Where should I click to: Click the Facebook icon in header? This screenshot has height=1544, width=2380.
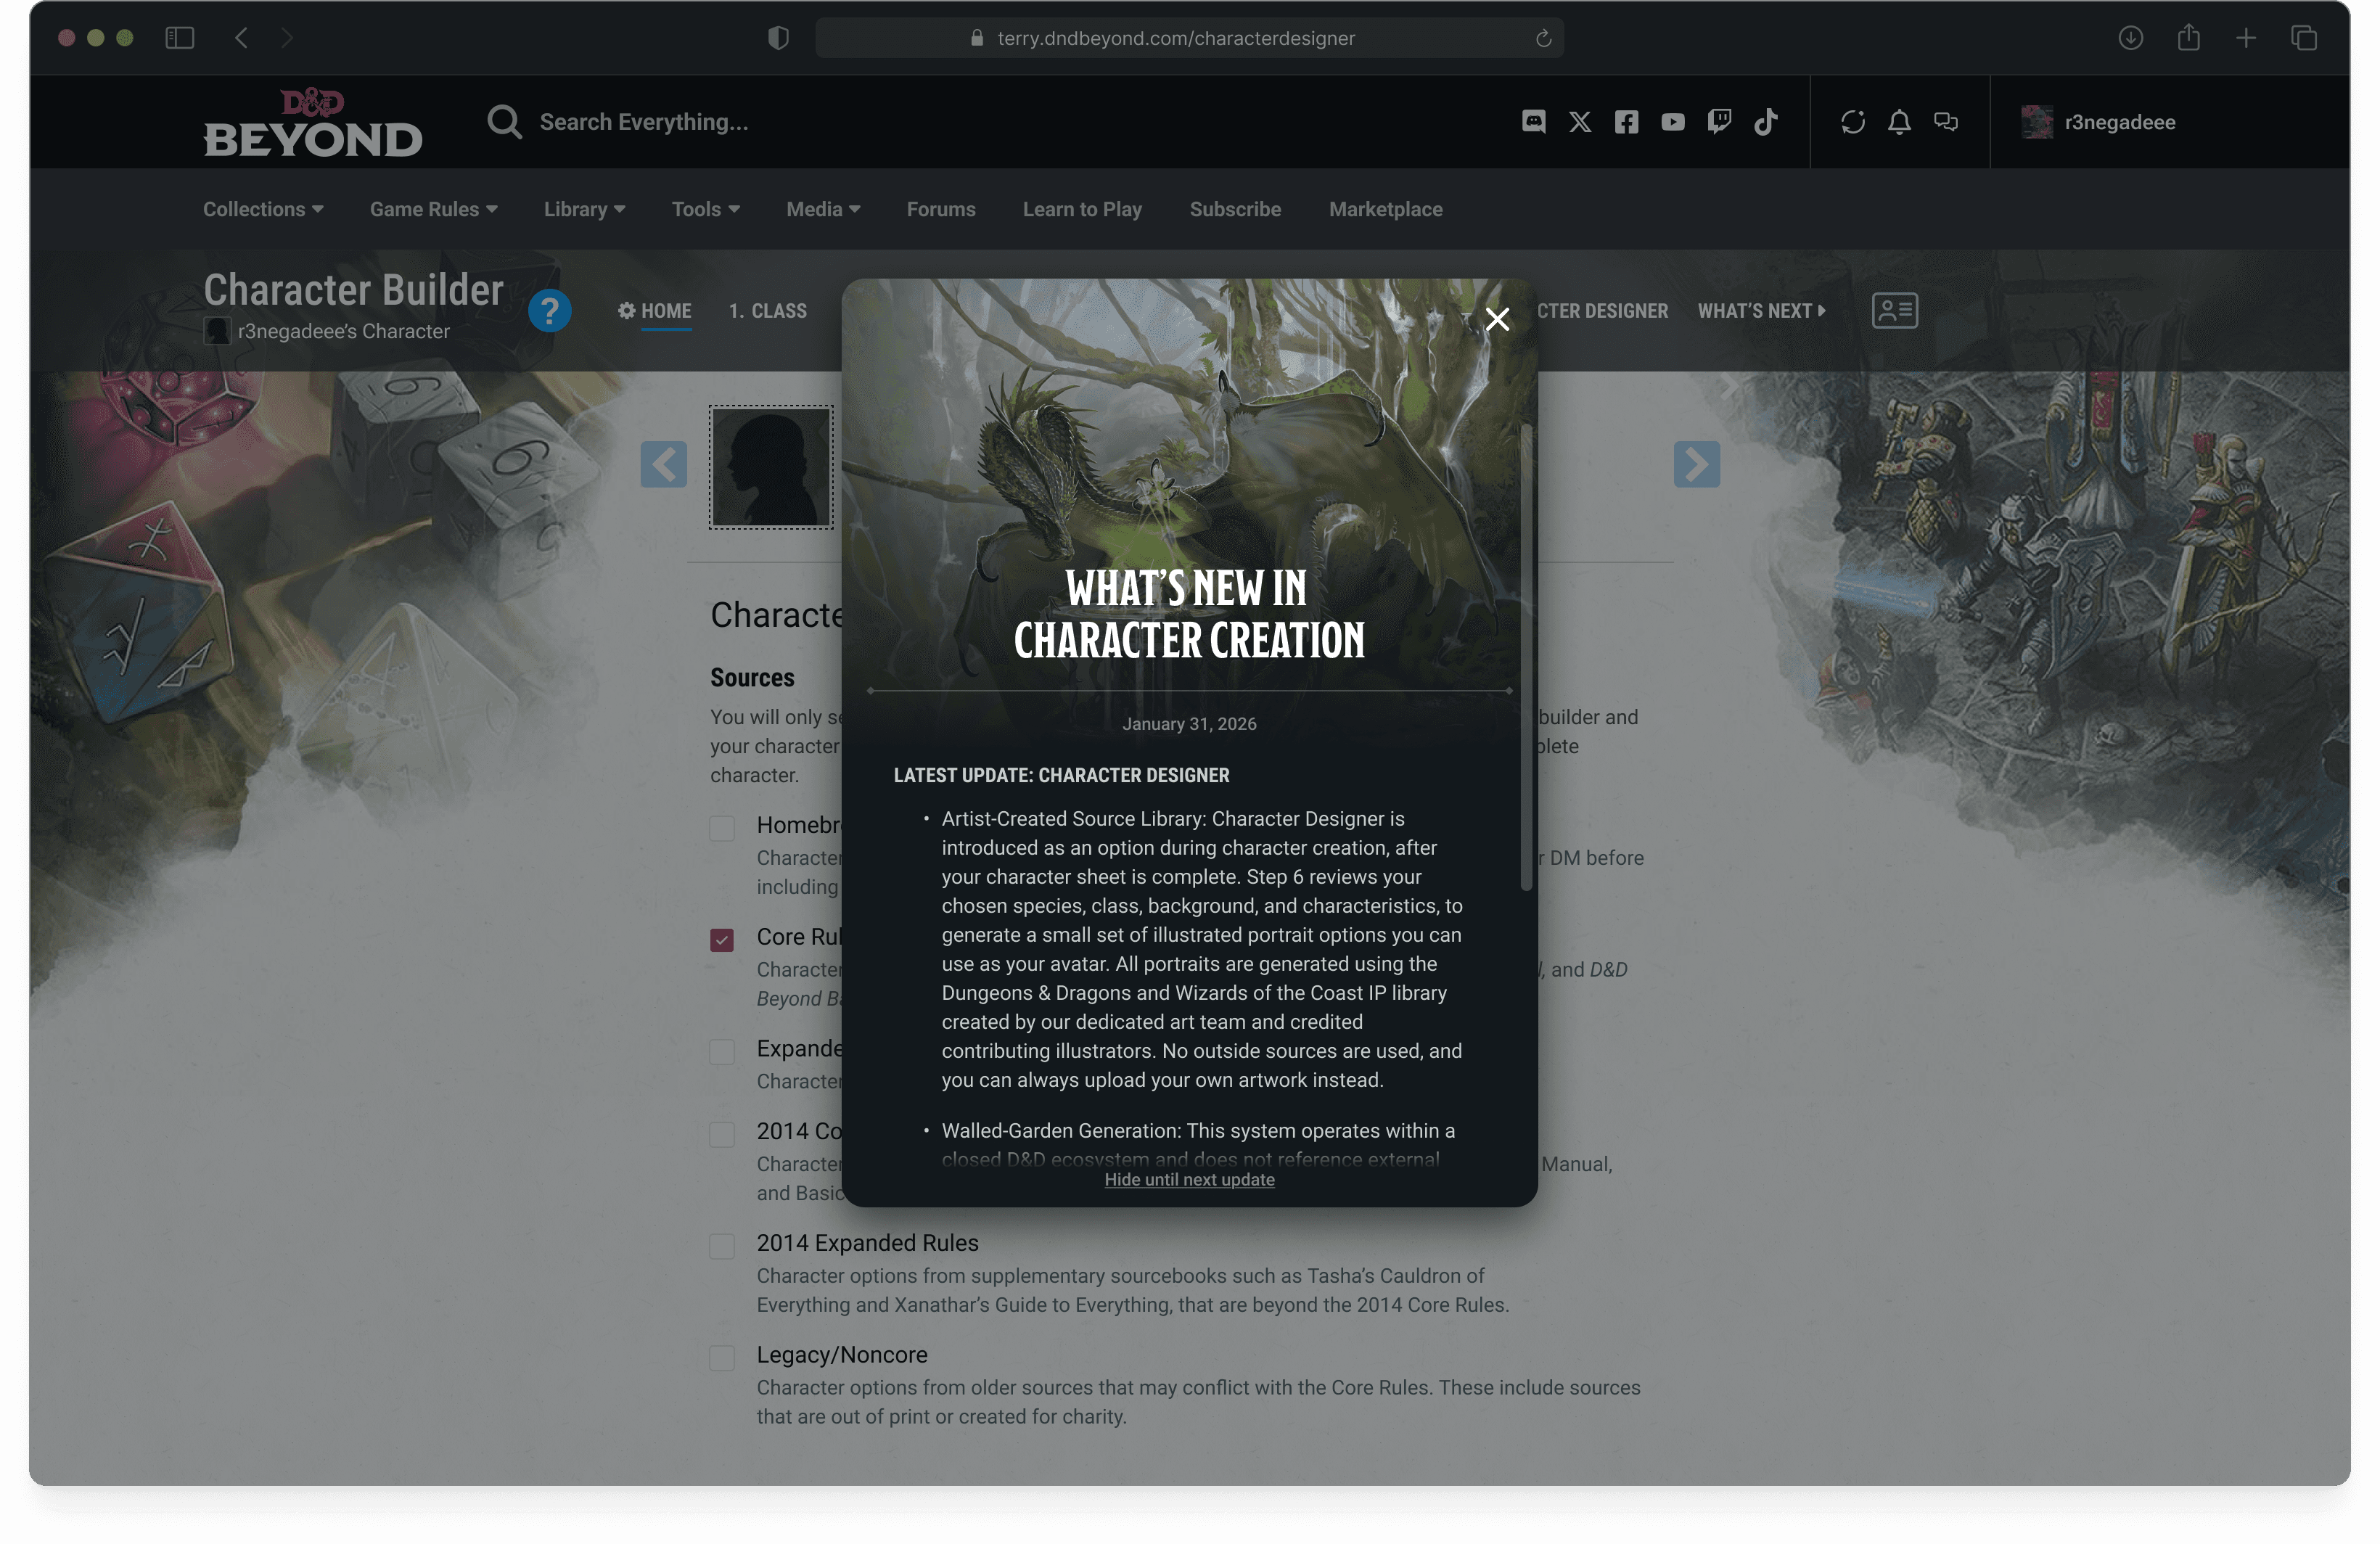coord(1626,122)
